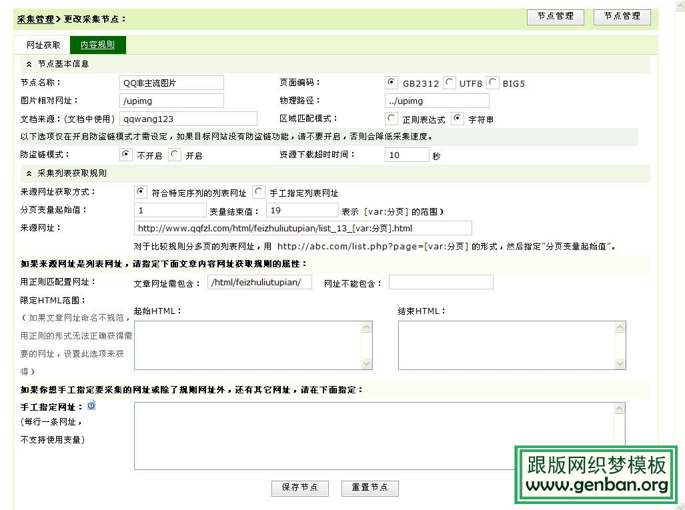Enable 开启 anti-leech mode
This screenshot has width=685, height=510.
174,154
